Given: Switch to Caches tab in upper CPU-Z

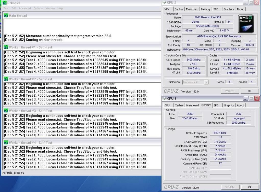Looking at the screenshot, I should 179,9.
